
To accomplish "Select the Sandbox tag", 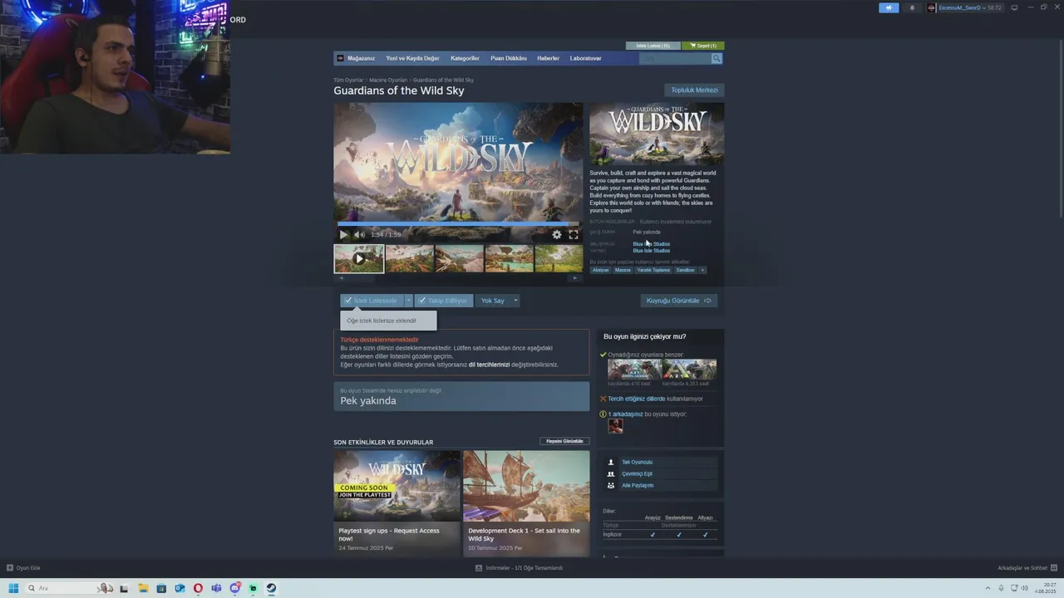I will pyautogui.click(x=685, y=270).
